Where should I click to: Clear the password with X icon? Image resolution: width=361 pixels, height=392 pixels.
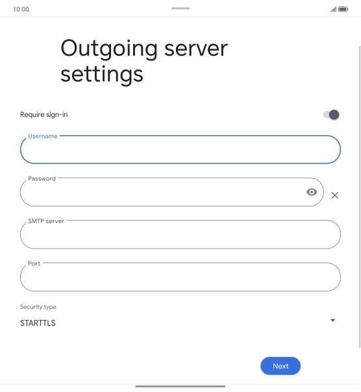[334, 195]
